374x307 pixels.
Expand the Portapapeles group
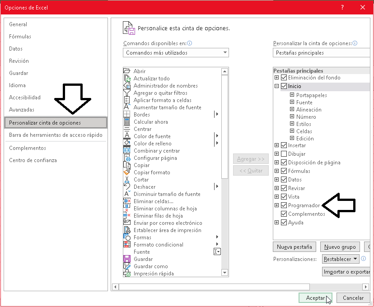292,95
